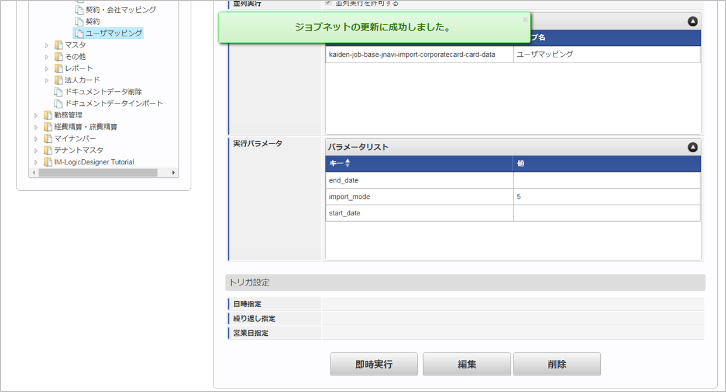Click the tree's horizontal scrollbar left arrow
The width and height of the screenshot is (726, 392).
(x=33, y=173)
